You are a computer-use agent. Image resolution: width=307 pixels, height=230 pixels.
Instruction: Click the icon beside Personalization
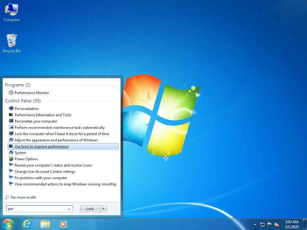pos(11,108)
